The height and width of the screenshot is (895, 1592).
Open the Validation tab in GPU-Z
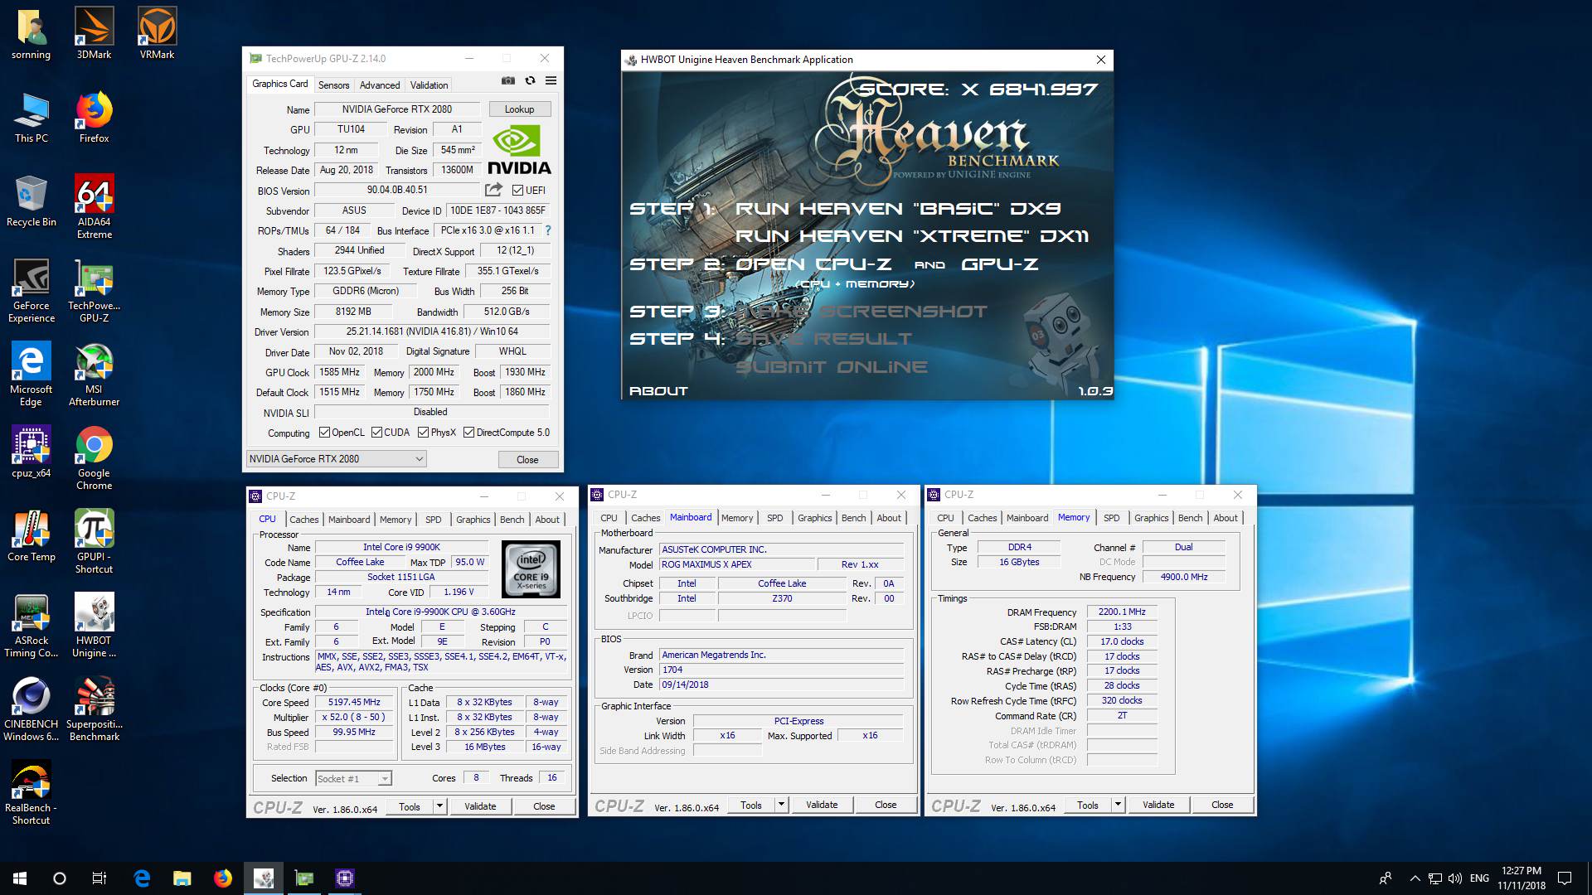(429, 85)
